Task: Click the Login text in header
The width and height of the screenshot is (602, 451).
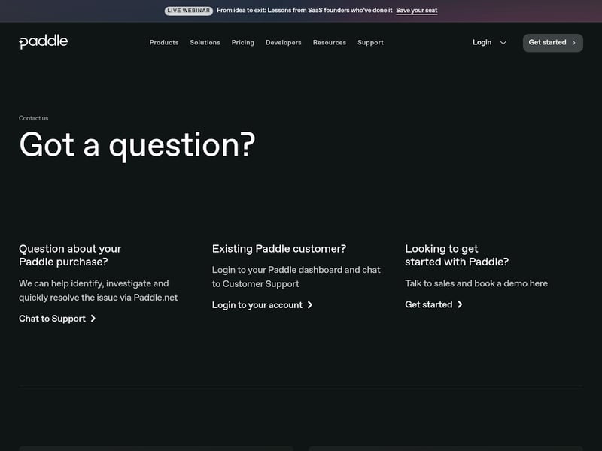Action: (482, 43)
